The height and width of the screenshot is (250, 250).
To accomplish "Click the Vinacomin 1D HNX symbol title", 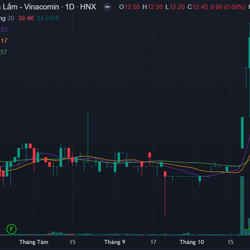I will 48,7.
